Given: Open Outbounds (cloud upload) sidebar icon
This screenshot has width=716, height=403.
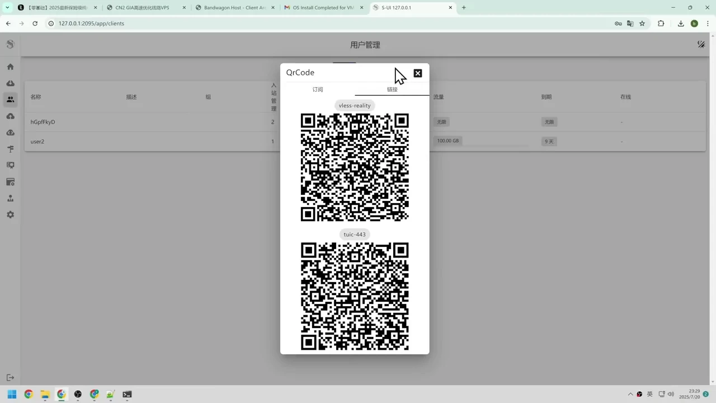Looking at the screenshot, I should (10, 116).
